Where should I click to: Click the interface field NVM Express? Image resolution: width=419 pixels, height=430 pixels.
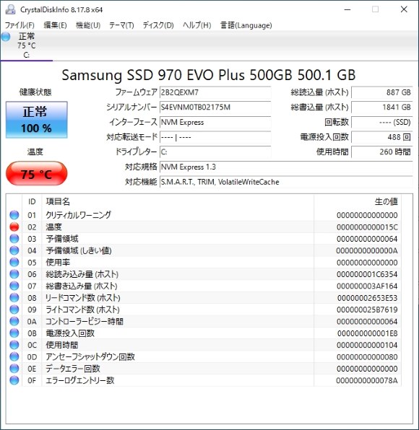pos(215,122)
